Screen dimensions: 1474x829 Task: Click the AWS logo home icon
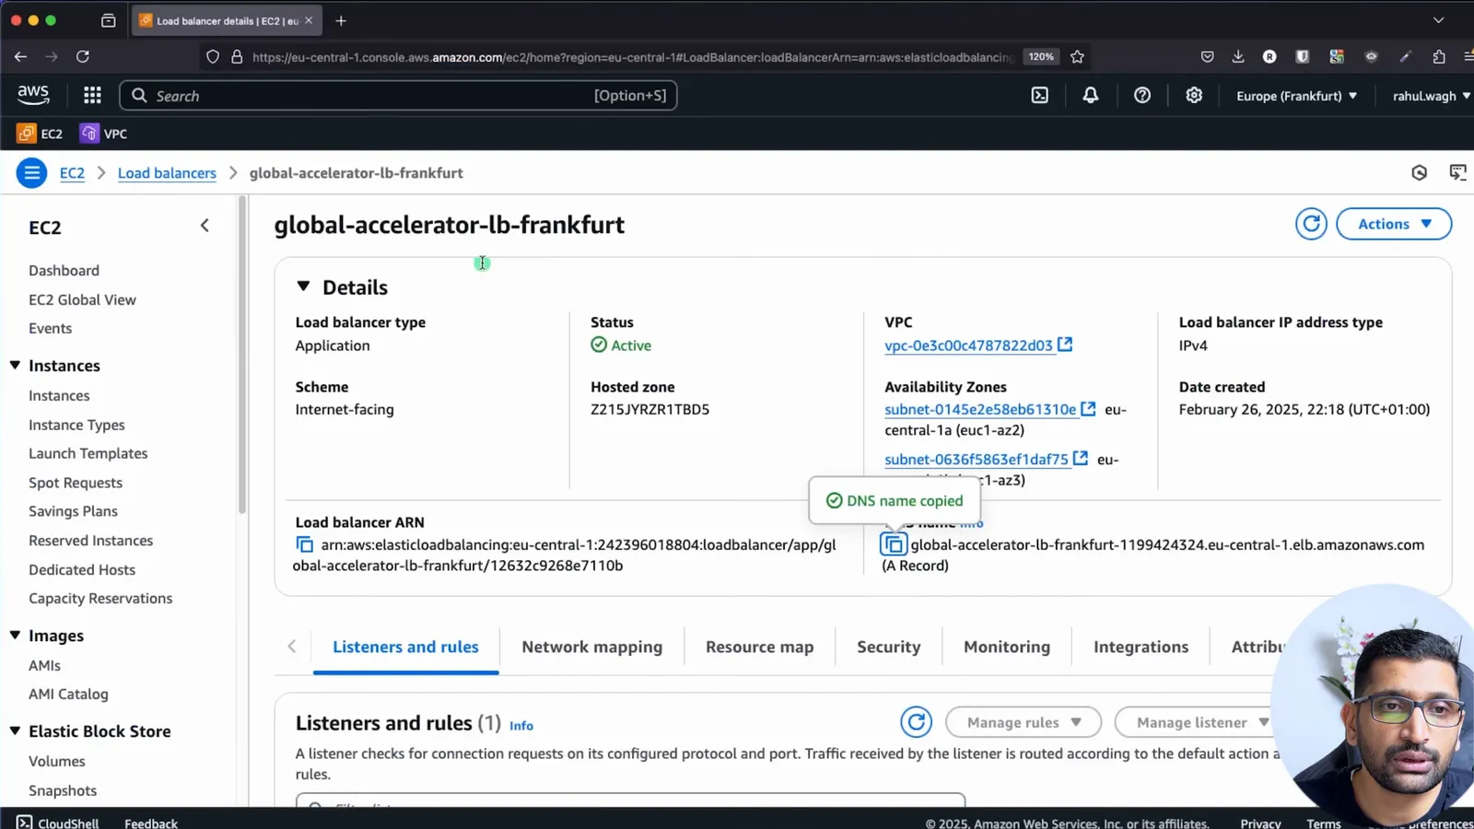[33, 96]
